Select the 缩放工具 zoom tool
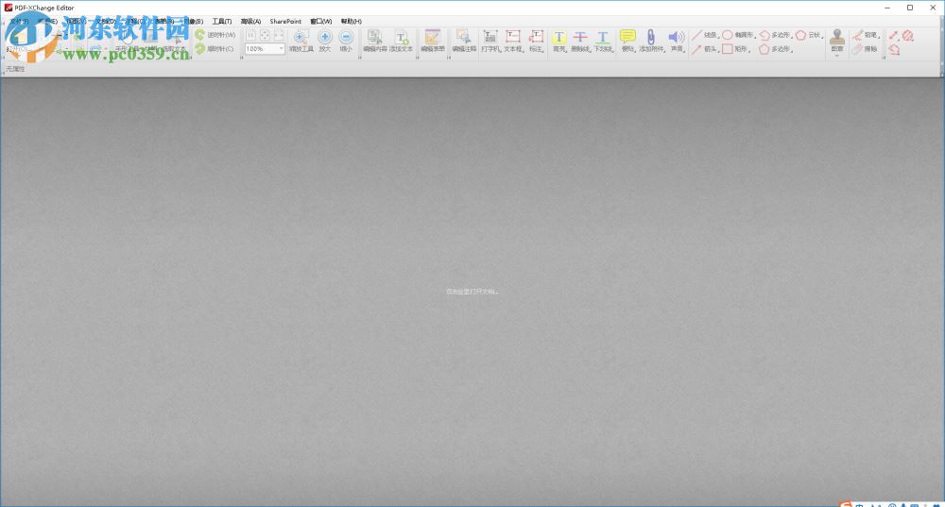 pyautogui.click(x=301, y=42)
